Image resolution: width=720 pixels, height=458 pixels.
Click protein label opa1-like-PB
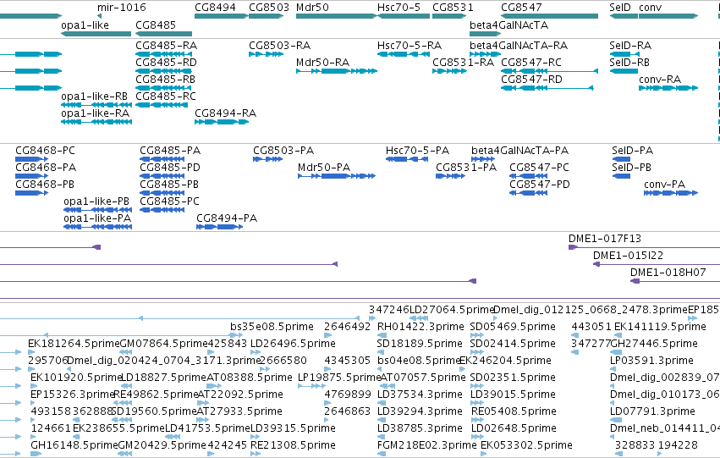coord(96,201)
